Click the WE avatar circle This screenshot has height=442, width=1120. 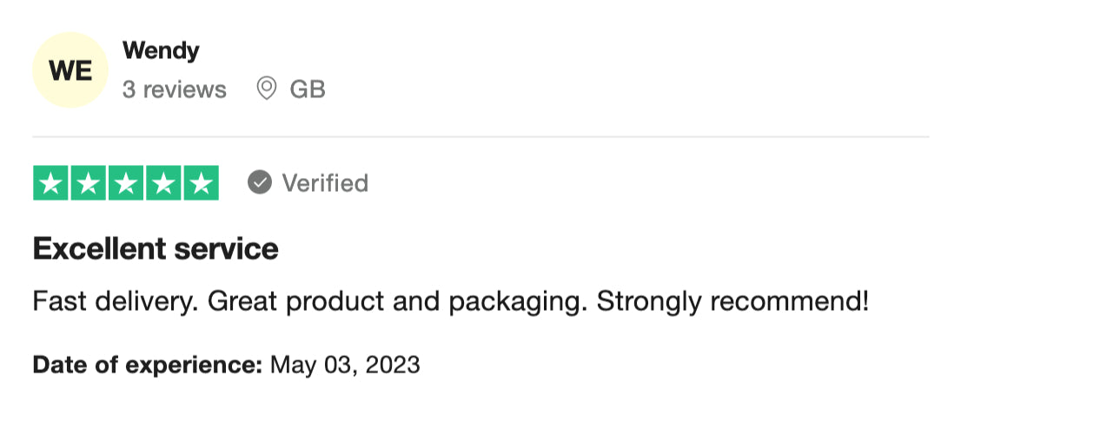70,70
